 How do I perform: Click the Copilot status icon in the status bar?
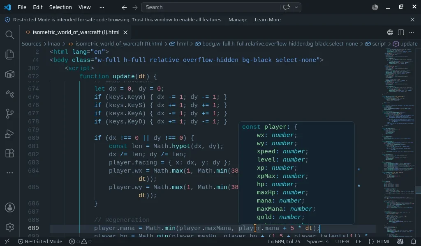(x=400, y=241)
